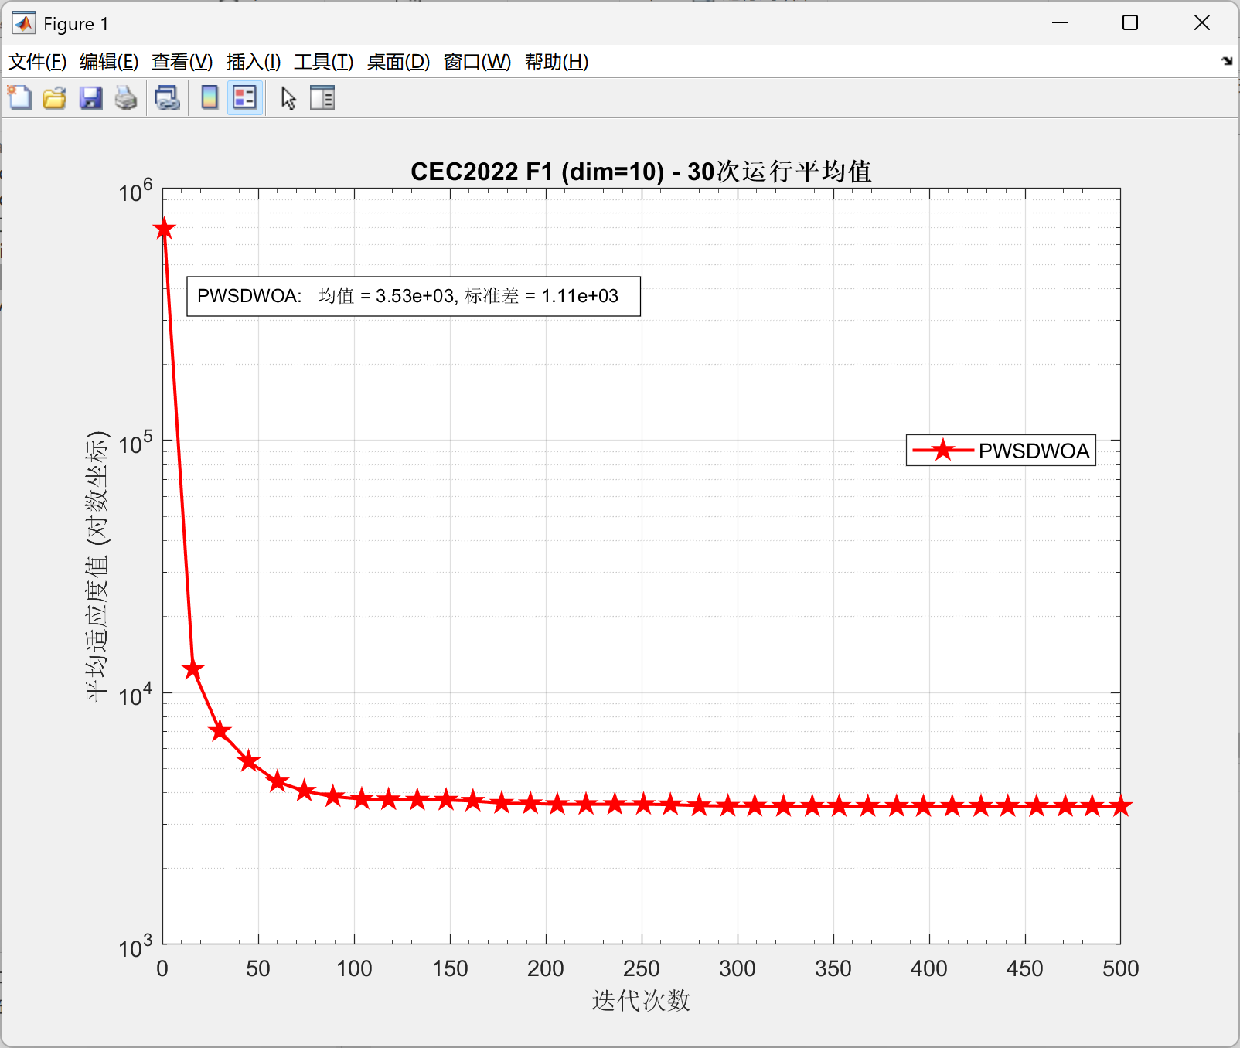Click the x-axis tick label 250
Viewport: 1240px width, 1048px height.
[642, 968]
